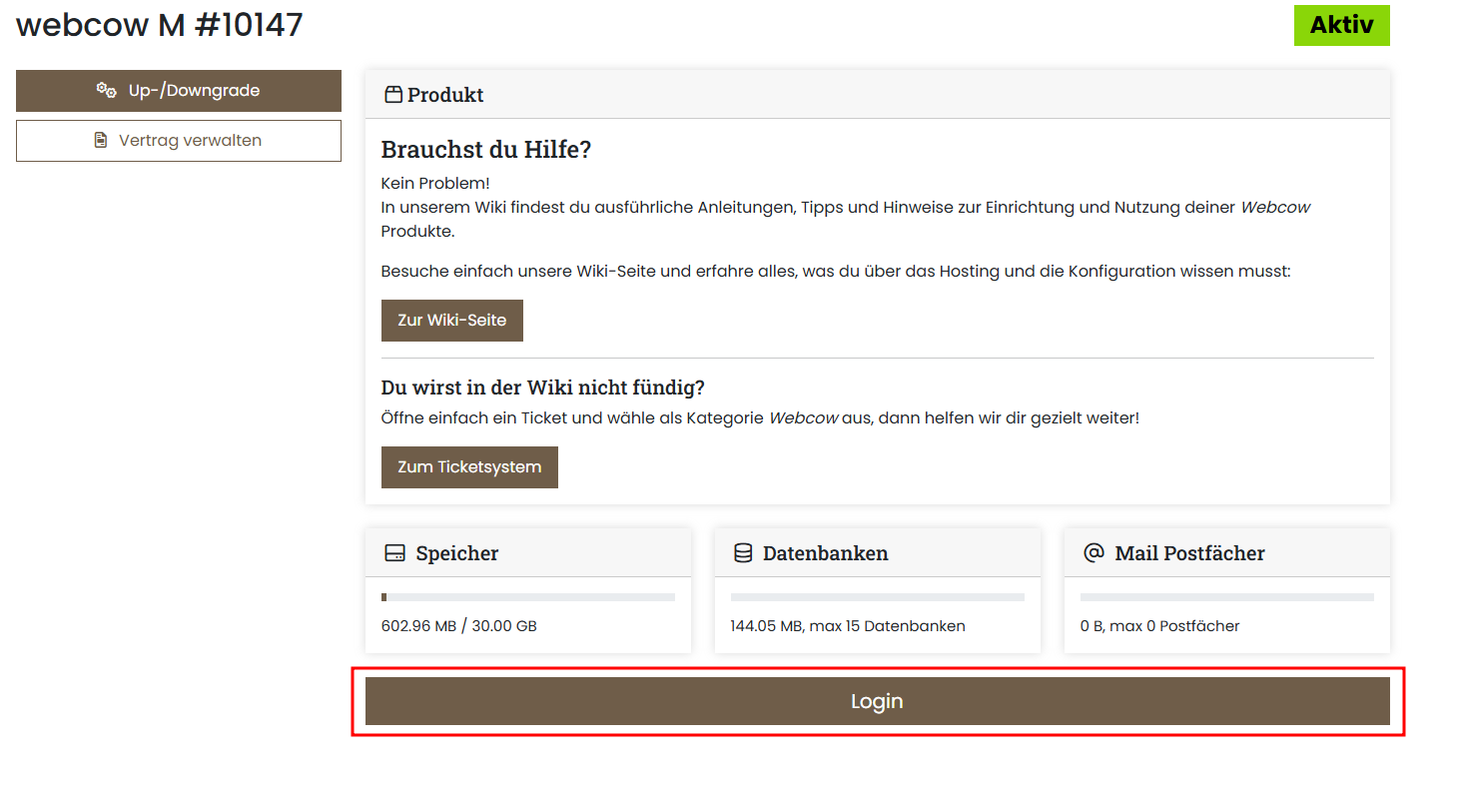The height and width of the screenshot is (785, 1458).
Task: Click the green Aktiv status badge
Action: click(1341, 26)
